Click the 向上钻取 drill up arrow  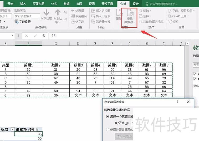[58, 13]
